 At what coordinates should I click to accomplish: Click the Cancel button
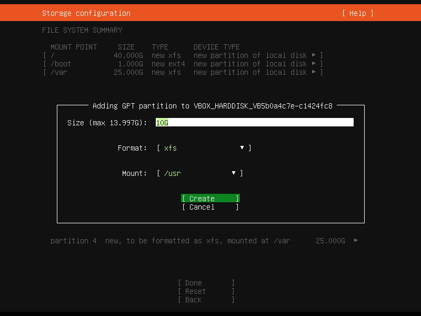coord(210,207)
